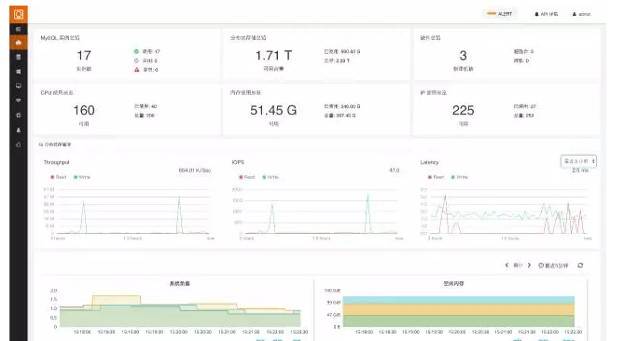Toggle Write series in Latency legend
This screenshot has height=341, width=624.
(x=460, y=177)
